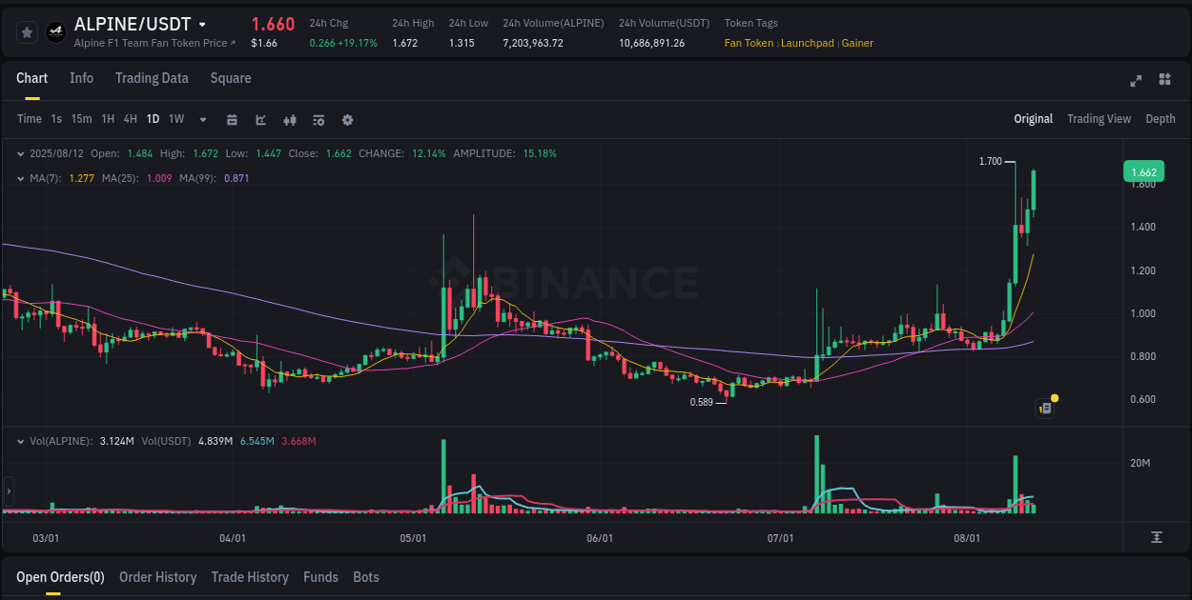Click the news announcement icon on the chart
Screen dimensions: 1192x600
tap(1044, 408)
